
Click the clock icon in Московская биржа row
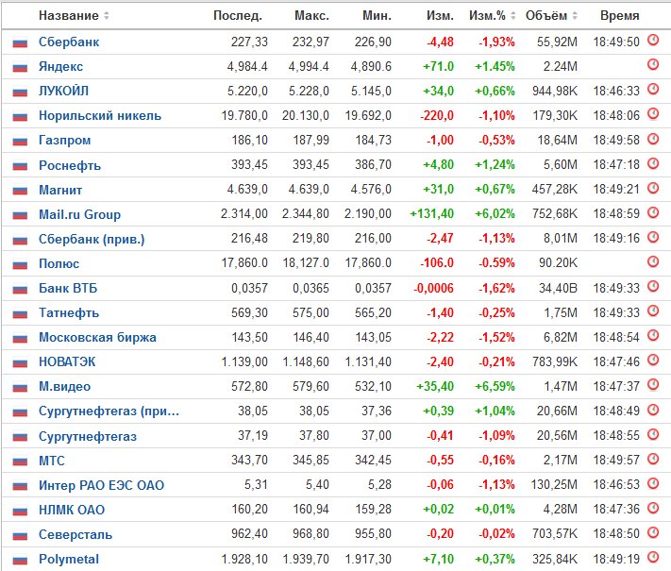[653, 335]
